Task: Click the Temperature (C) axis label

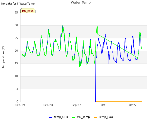Action: [x=3, y=57]
